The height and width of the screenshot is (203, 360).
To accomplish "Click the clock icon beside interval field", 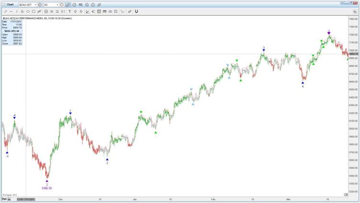I will [x=62, y=4].
